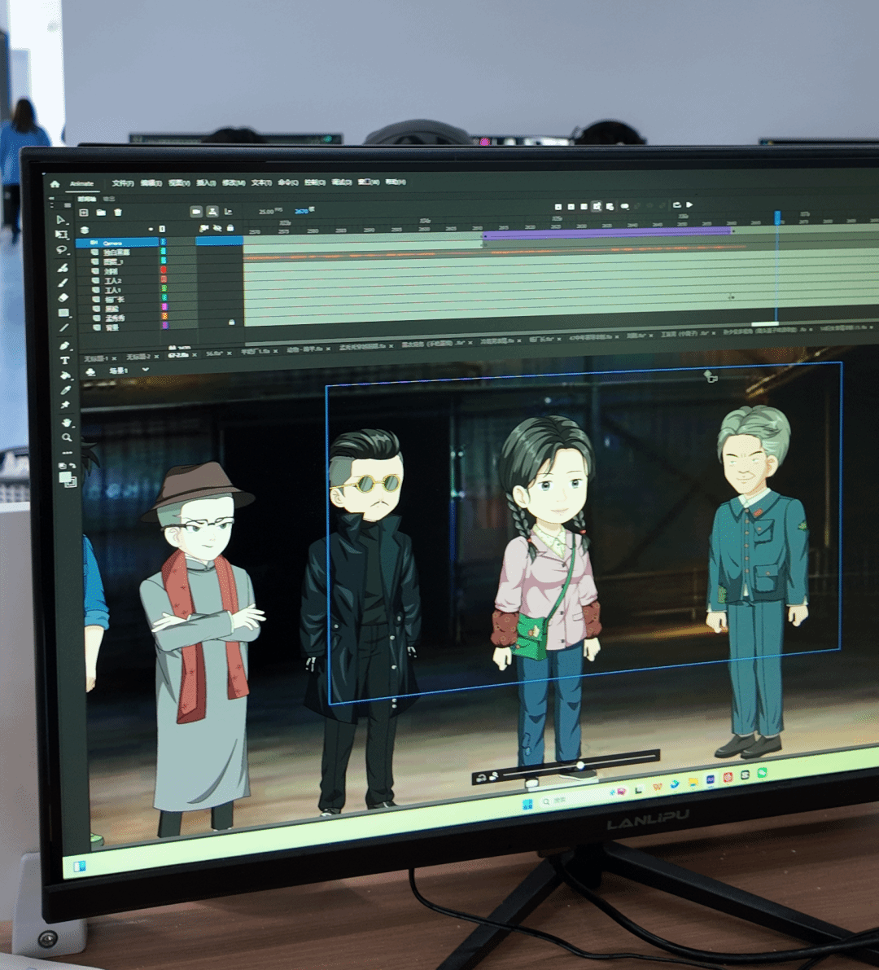Open the 文件 (File) menu
Viewport: 879px width, 970px height.
tap(123, 183)
